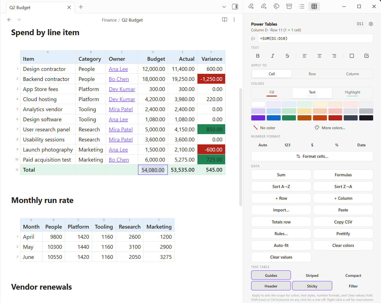Select the Total Budget cell 54,080.00
Image resolution: width=381 pixels, height=303 pixels.
click(153, 170)
